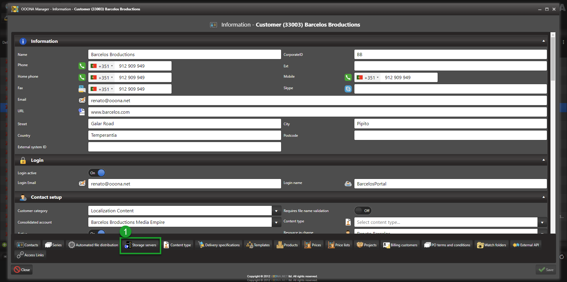Click into the Postcode input field
Image resolution: width=567 pixels, height=282 pixels.
coord(450,135)
